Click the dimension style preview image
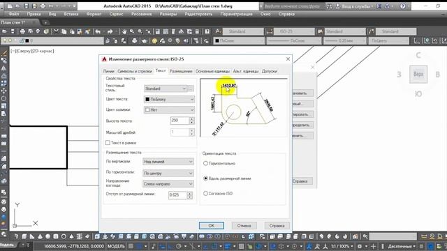Viewport: 447px width, 251px height. coord(244,108)
